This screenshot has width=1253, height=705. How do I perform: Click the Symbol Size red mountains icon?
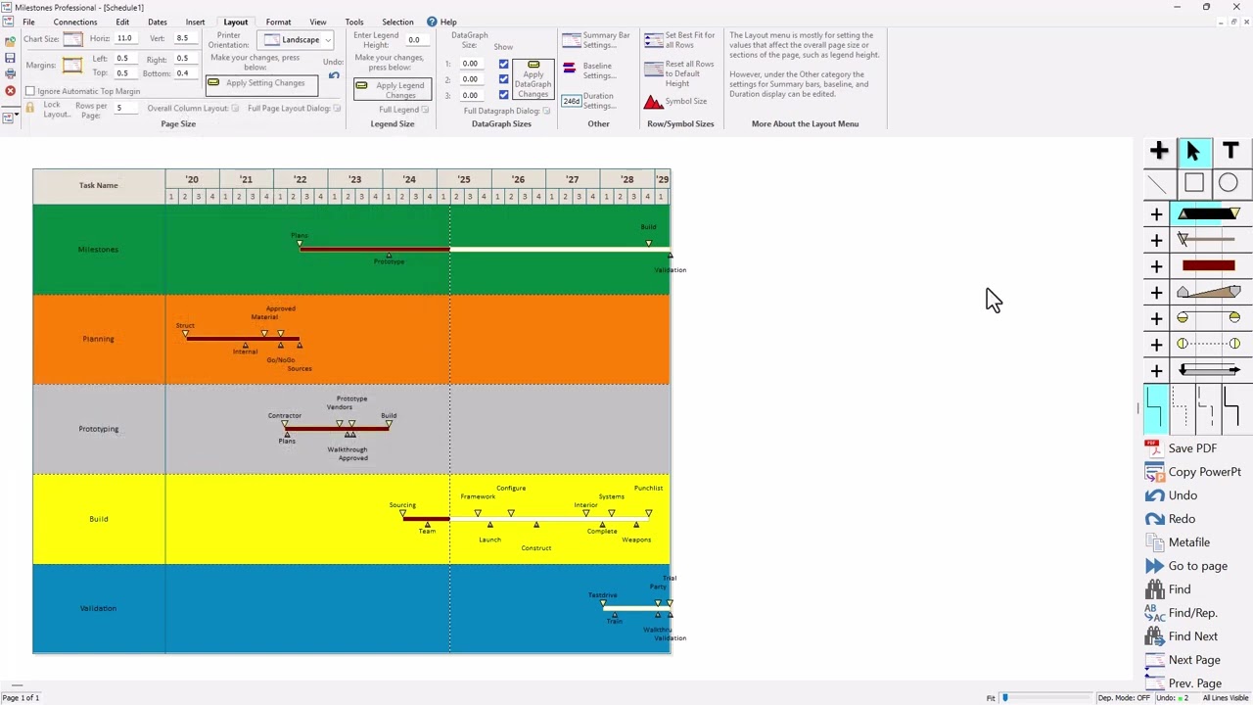coord(653,101)
